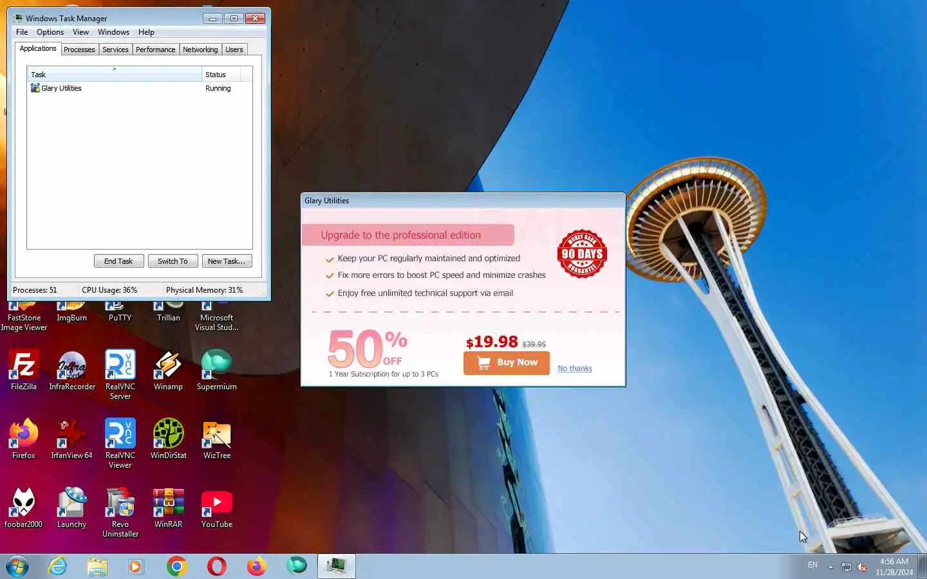927x579 pixels.
Task: Launch WinDirStat desktop shortcut
Action: point(169,439)
